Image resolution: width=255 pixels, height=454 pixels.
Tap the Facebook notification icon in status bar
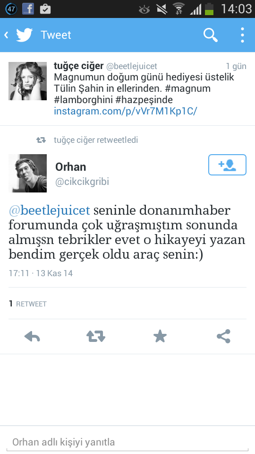(x=28, y=9)
